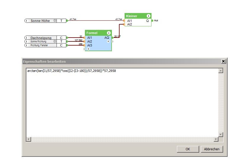Click the info icon of Dachneigung input
The height and width of the screenshot is (163, 240).
tap(26, 38)
